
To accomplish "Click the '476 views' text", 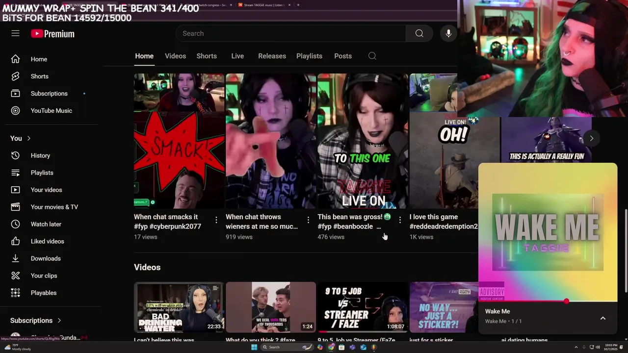I will (331, 237).
